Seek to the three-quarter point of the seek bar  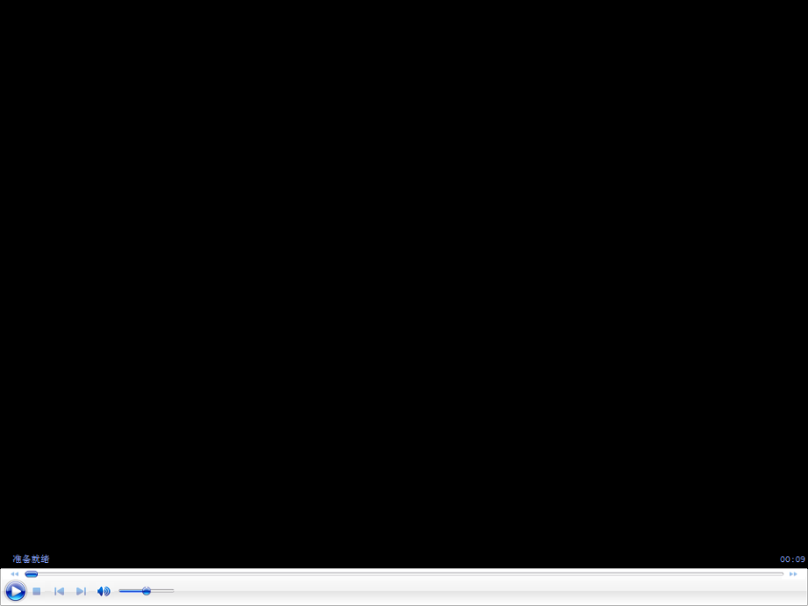point(594,574)
